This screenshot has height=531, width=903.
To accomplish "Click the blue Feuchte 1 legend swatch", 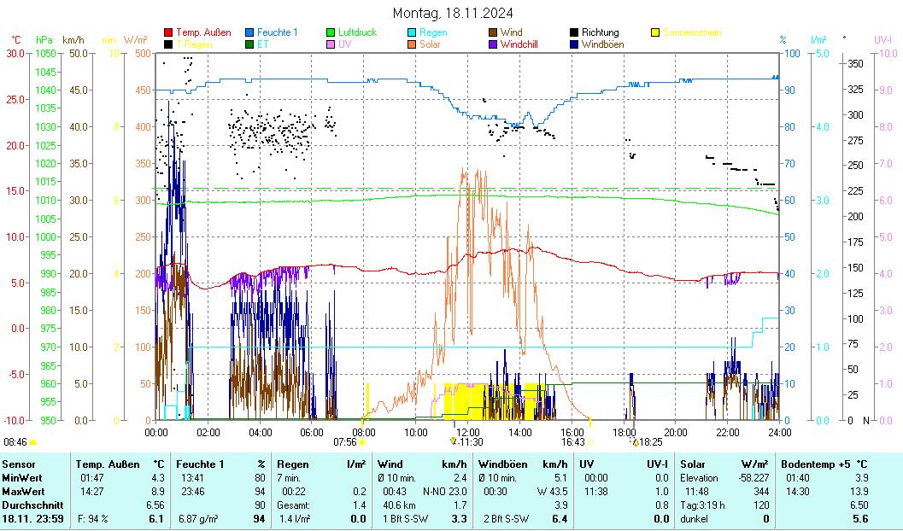I will pyautogui.click(x=249, y=32).
